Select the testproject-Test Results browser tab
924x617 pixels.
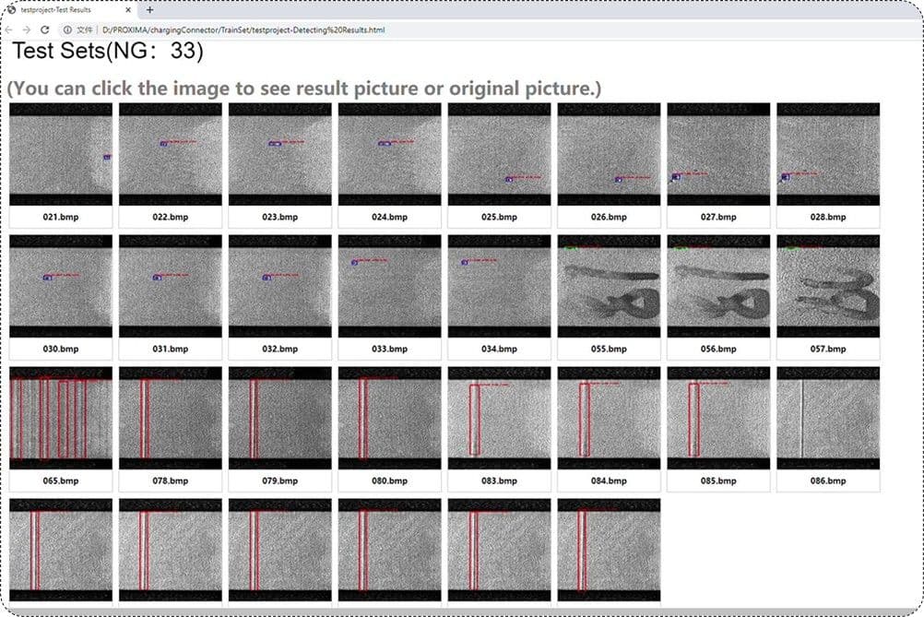click(x=60, y=10)
